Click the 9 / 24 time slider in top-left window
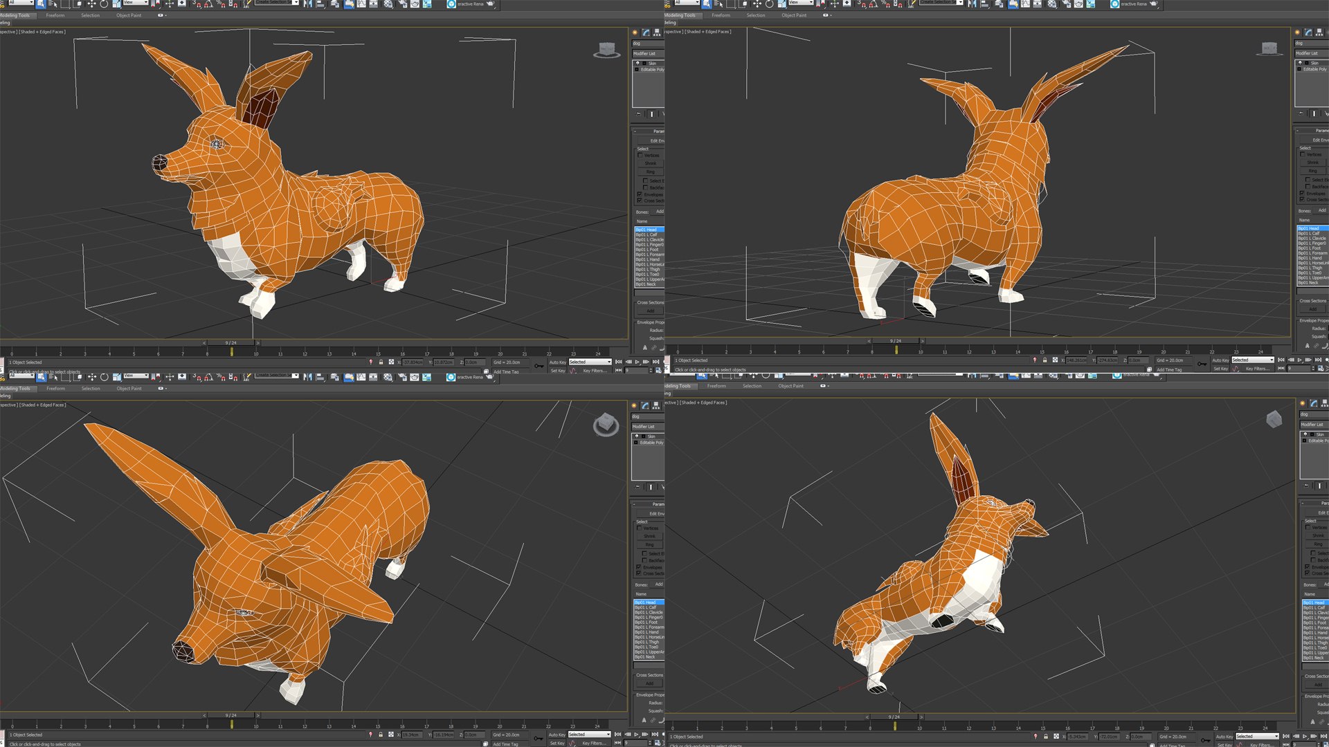The width and height of the screenshot is (1329, 747). coord(231,342)
